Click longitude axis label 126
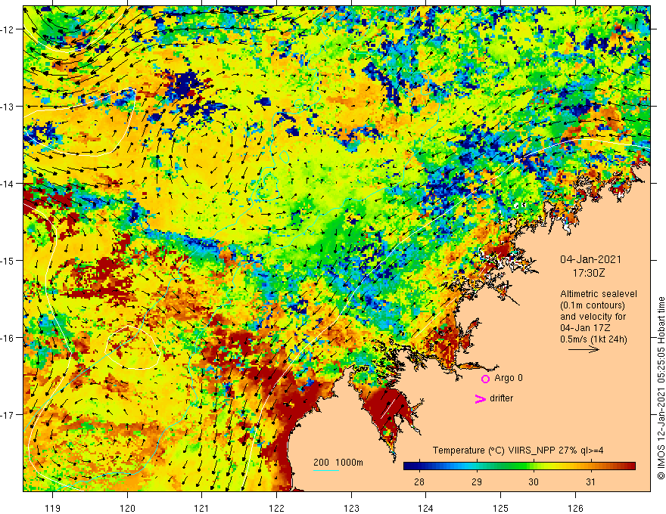 tap(575, 508)
